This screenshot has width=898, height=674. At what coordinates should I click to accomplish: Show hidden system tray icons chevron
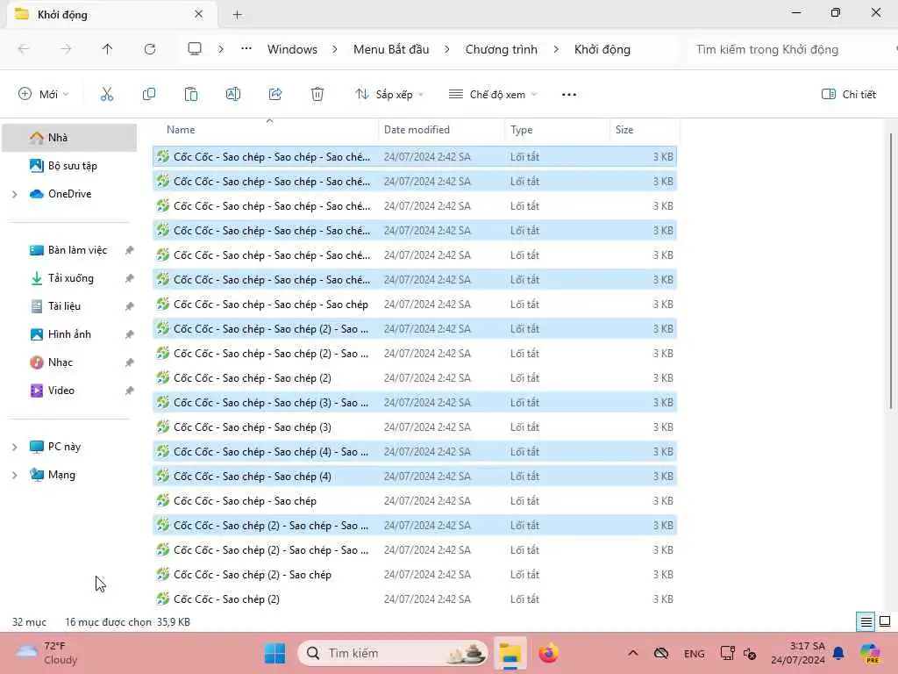click(633, 653)
